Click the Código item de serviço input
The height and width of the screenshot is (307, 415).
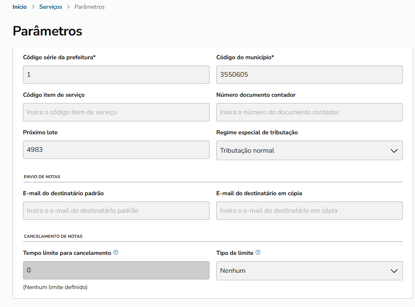116,112
